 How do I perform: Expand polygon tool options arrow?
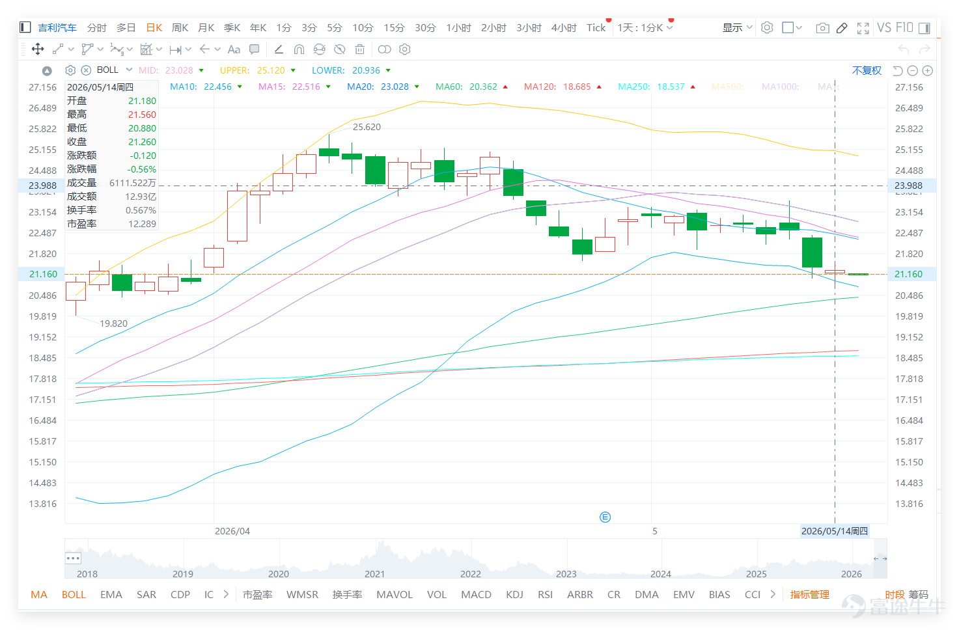click(100, 49)
